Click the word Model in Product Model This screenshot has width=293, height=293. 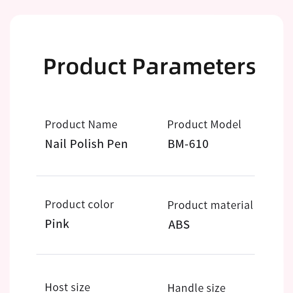(x=226, y=125)
